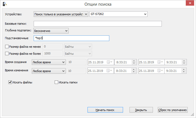Increase modification end time 9:33:21

[x=184, y=69]
